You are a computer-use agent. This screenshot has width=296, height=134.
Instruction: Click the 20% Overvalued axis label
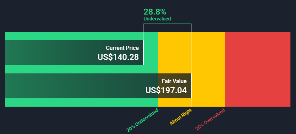(x=210, y=119)
